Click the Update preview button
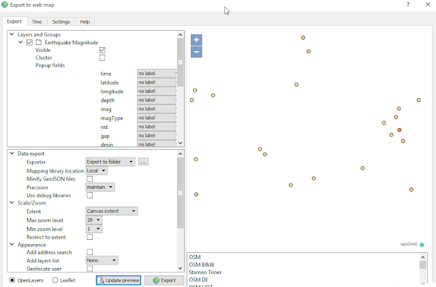 [x=119, y=280]
